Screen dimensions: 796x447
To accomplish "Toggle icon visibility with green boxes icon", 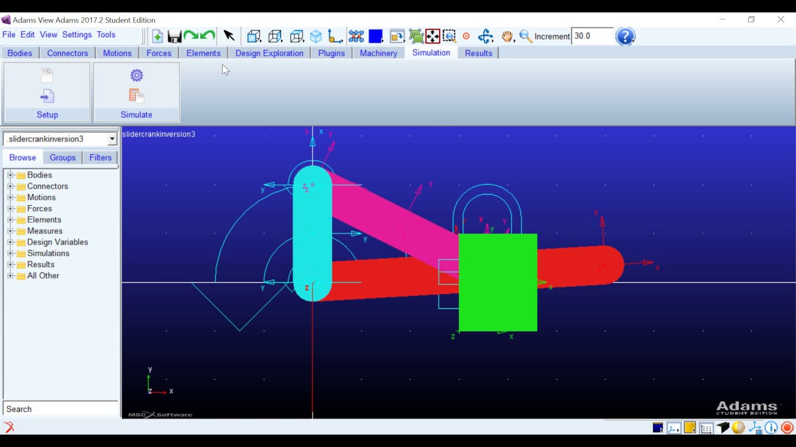I will click(415, 36).
